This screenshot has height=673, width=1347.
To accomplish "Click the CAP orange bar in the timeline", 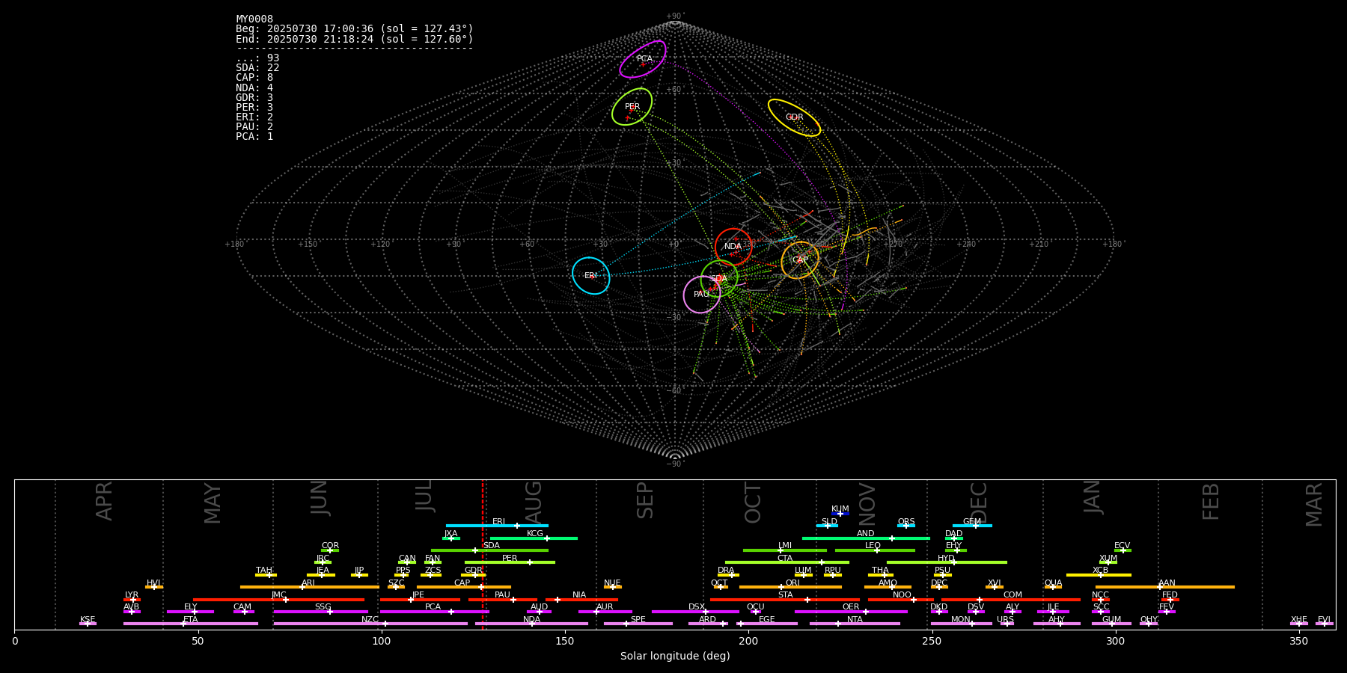I will click(x=464, y=587).
